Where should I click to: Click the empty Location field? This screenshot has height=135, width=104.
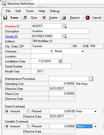click(47, 56)
